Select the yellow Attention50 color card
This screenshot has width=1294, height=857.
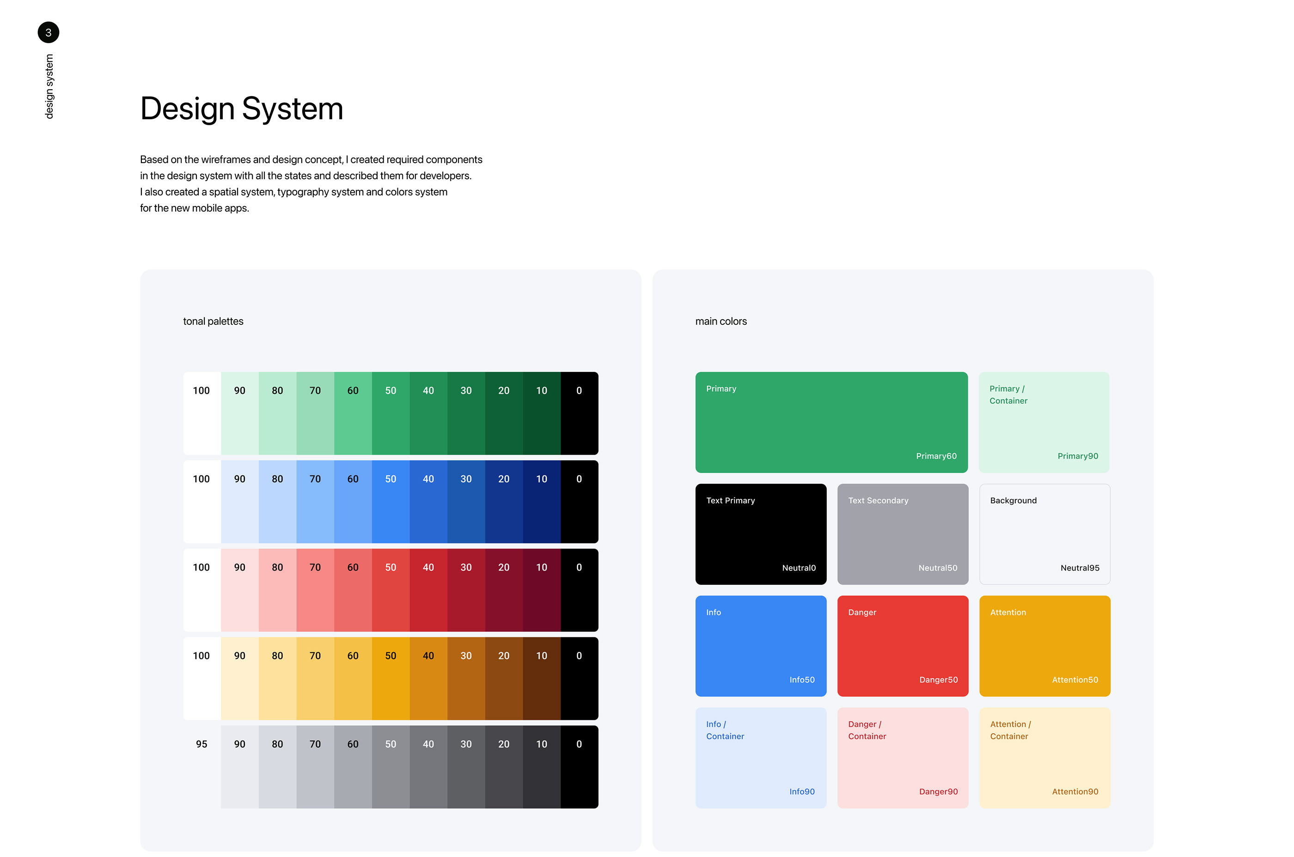click(1044, 645)
